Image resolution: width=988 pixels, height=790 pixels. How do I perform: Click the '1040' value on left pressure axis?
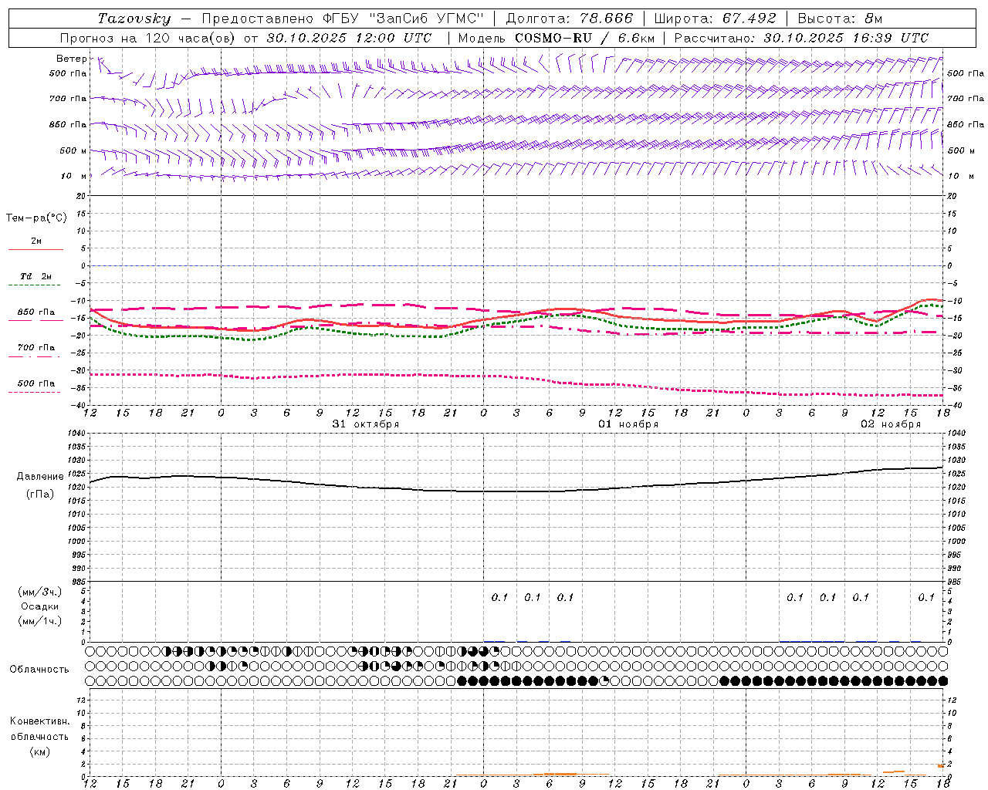coord(78,434)
